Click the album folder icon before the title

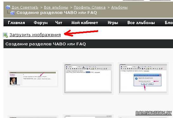coord(12,13)
